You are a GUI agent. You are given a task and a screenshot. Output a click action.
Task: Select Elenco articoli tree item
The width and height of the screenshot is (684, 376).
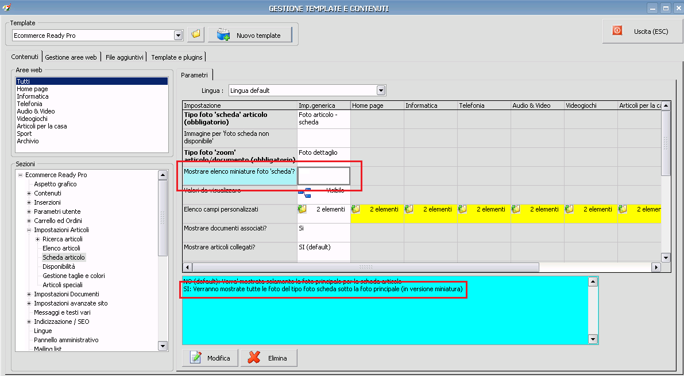tap(61, 248)
